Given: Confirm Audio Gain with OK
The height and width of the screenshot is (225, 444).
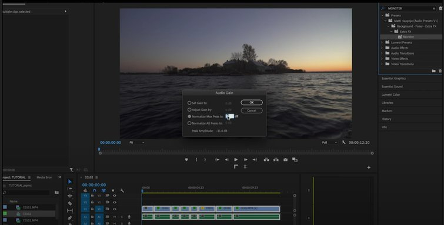Looking at the screenshot, I should pos(252,102).
